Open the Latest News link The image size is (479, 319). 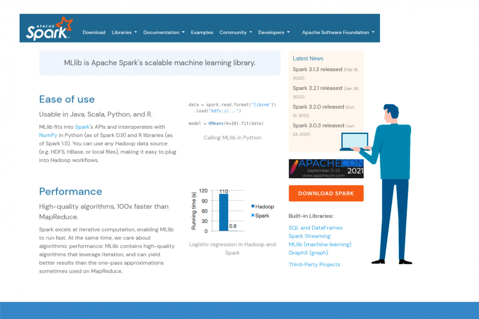click(x=308, y=58)
